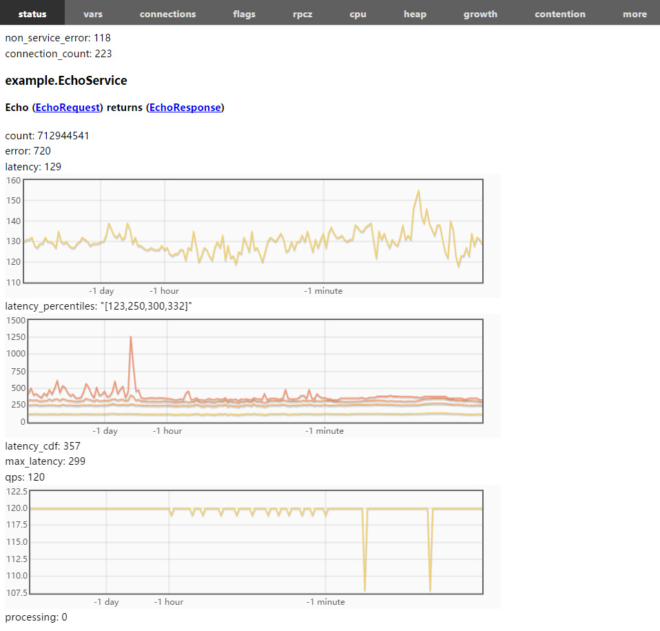The width and height of the screenshot is (660, 631).
Task: Open the status tab
Action: point(32,14)
